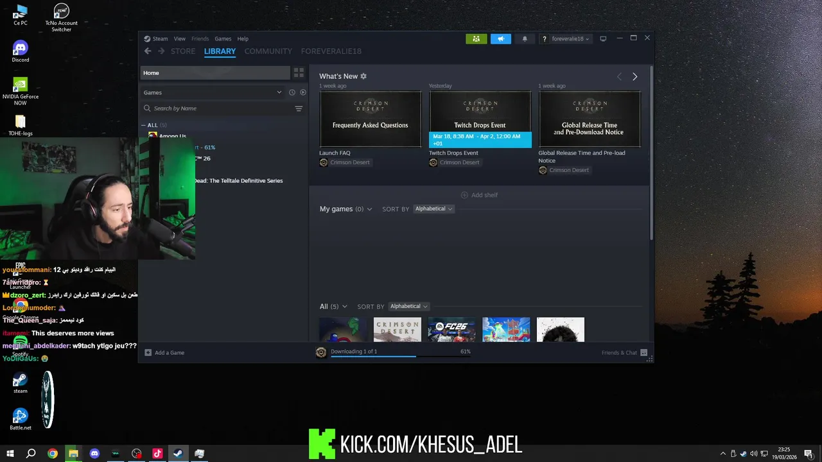Click Add shelf
Image resolution: width=822 pixels, height=462 pixels.
click(480, 195)
